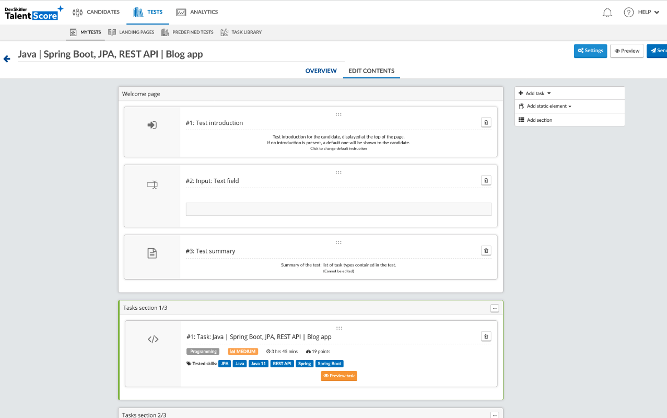Image resolution: width=667 pixels, height=418 pixels.
Task: Switch to the Overview tab
Action: coord(321,71)
